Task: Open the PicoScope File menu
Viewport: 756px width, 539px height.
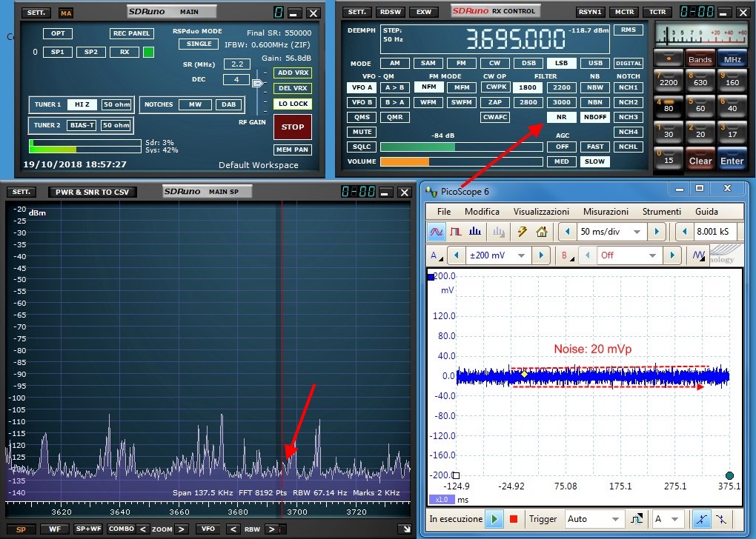Action: tap(444, 212)
